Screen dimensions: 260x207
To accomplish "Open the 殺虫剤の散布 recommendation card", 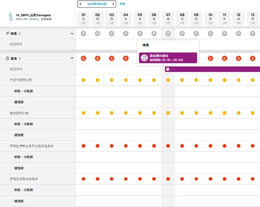I will click(x=168, y=58).
